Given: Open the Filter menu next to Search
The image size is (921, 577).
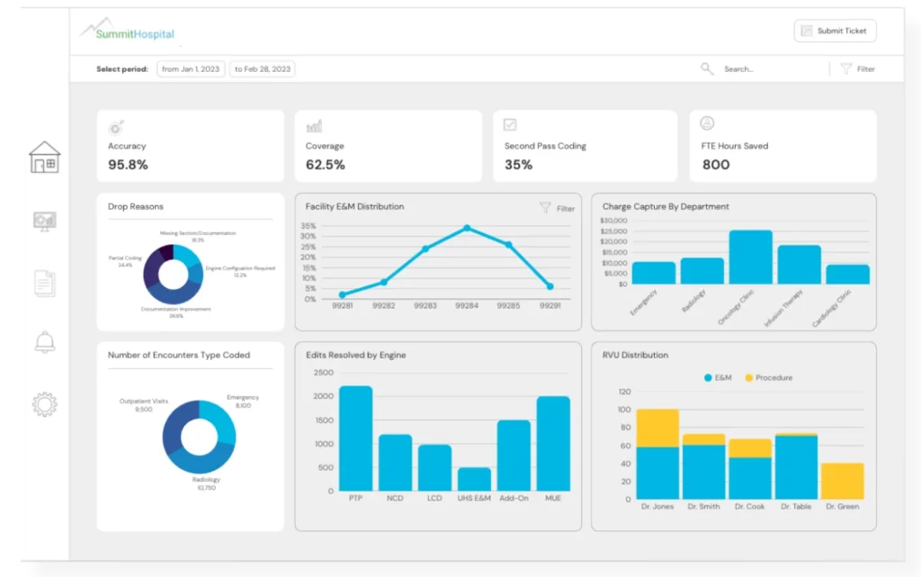Looking at the screenshot, I should click(857, 68).
